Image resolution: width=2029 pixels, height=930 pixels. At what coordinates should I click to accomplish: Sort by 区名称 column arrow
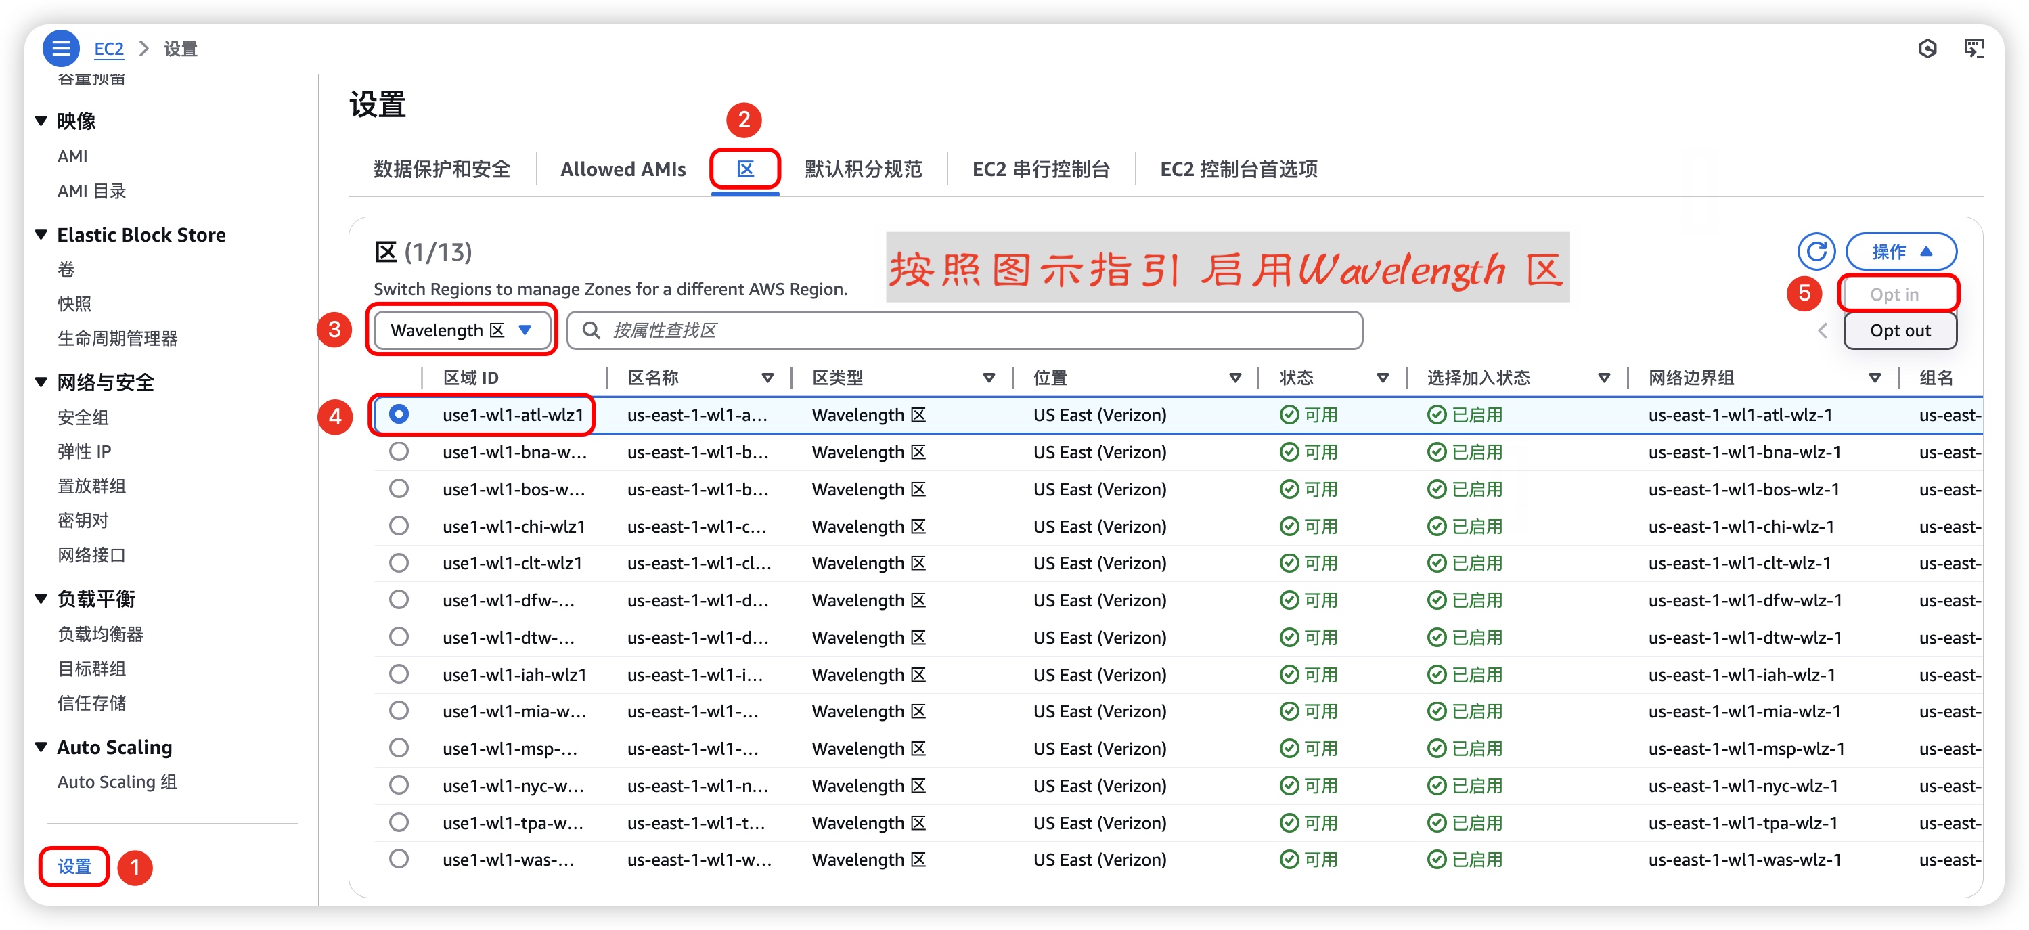(x=767, y=378)
